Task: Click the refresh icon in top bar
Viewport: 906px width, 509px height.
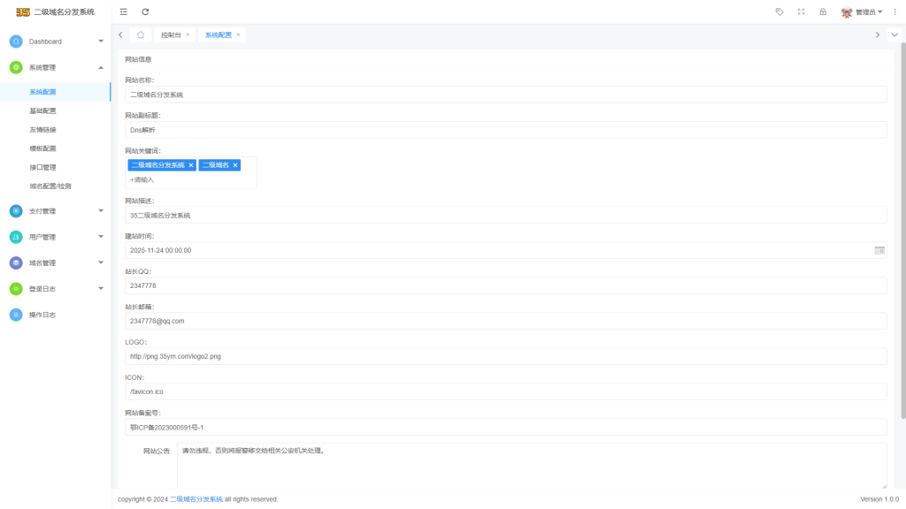Action: click(x=145, y=11)
